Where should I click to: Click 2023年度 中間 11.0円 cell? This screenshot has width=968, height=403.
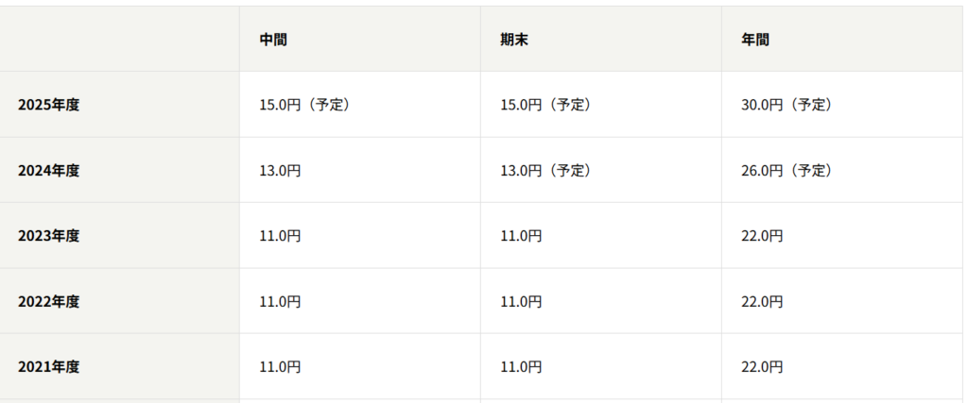tap(281, 236)
